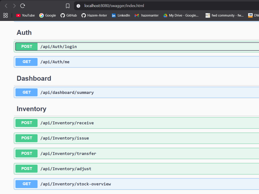Open the Google bookmark
The width and height of the screenshot is (259, 194).
pos(48,15)
